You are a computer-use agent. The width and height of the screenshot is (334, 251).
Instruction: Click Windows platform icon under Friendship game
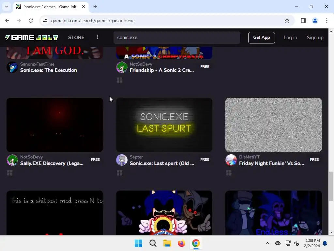[x=119, y=80]
